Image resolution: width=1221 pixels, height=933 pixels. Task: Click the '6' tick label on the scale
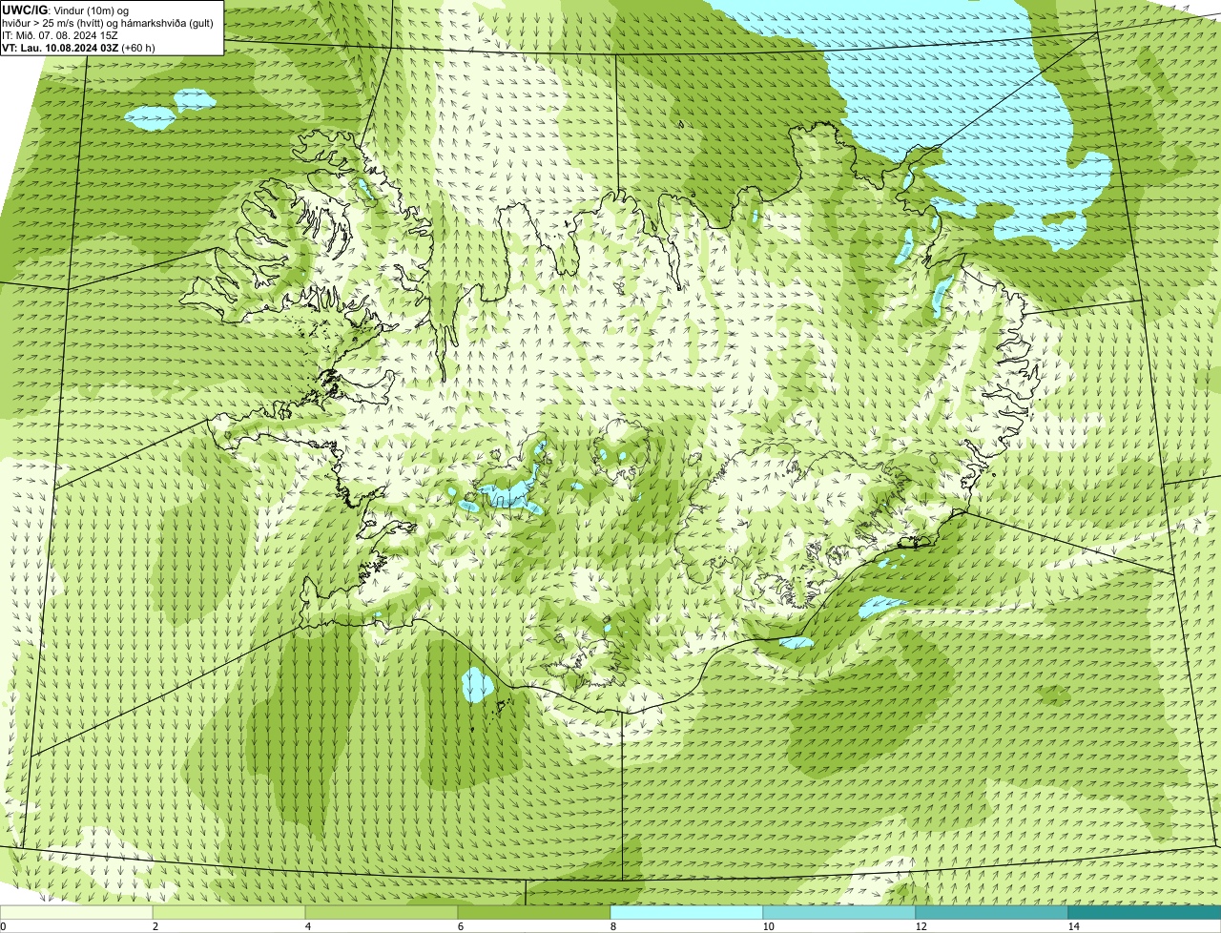click(461, 926)
